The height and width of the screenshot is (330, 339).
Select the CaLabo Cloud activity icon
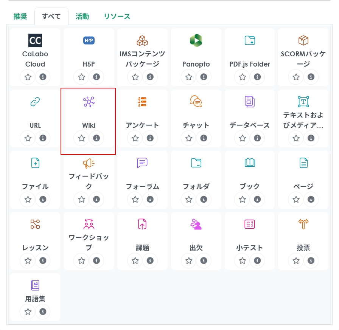(x=35, y=40)
